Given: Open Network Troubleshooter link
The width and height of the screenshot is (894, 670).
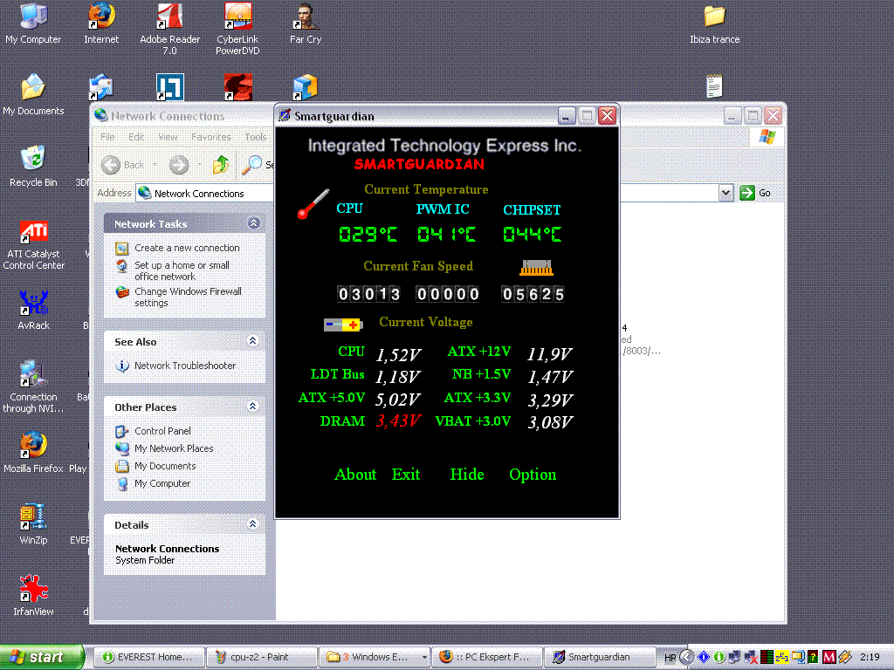Looking at the screenshot, I should point(184,366).
